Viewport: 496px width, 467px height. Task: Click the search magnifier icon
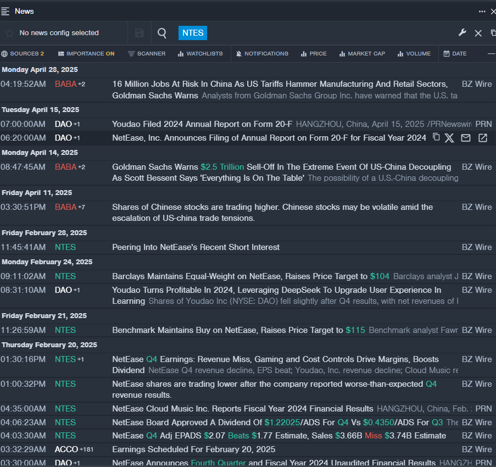click(x=162, y=33)
